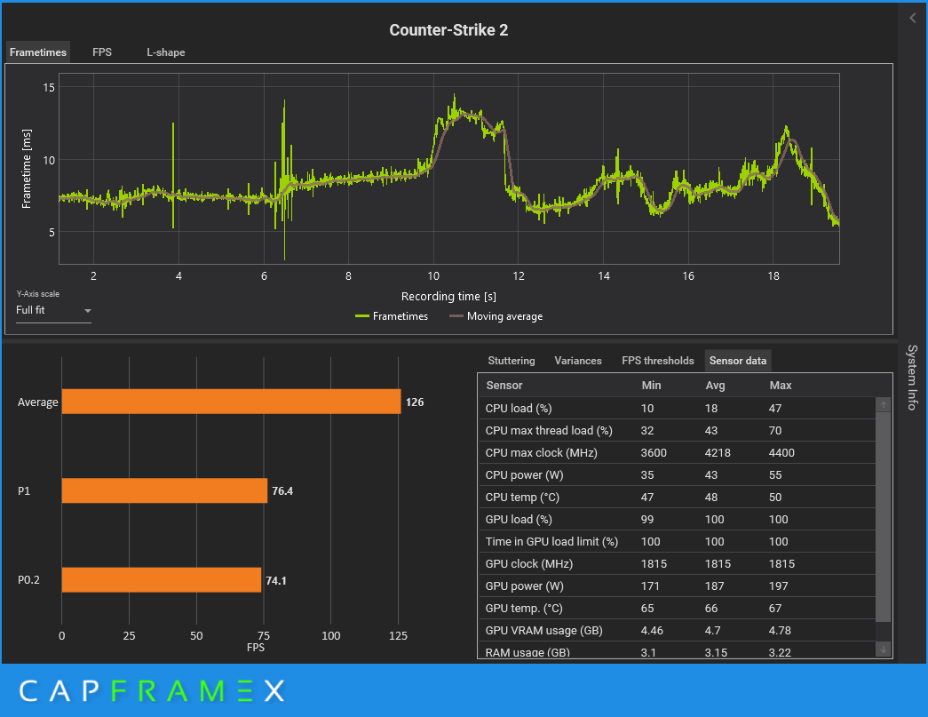The height and width of the screenshot is (717, 928).
Task: Click the Min column header
Action: click(651, 386)
